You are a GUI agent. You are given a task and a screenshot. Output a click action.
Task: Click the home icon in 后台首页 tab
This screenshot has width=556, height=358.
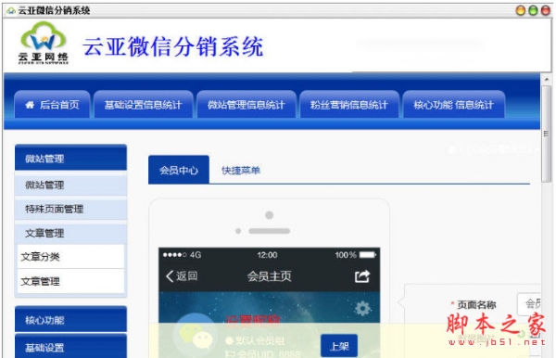pyautogui.click(x=30, y=105)
